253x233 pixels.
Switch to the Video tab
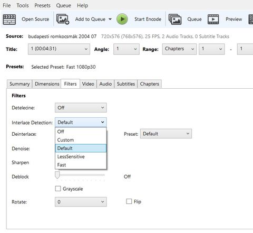(x=88, y=84)
